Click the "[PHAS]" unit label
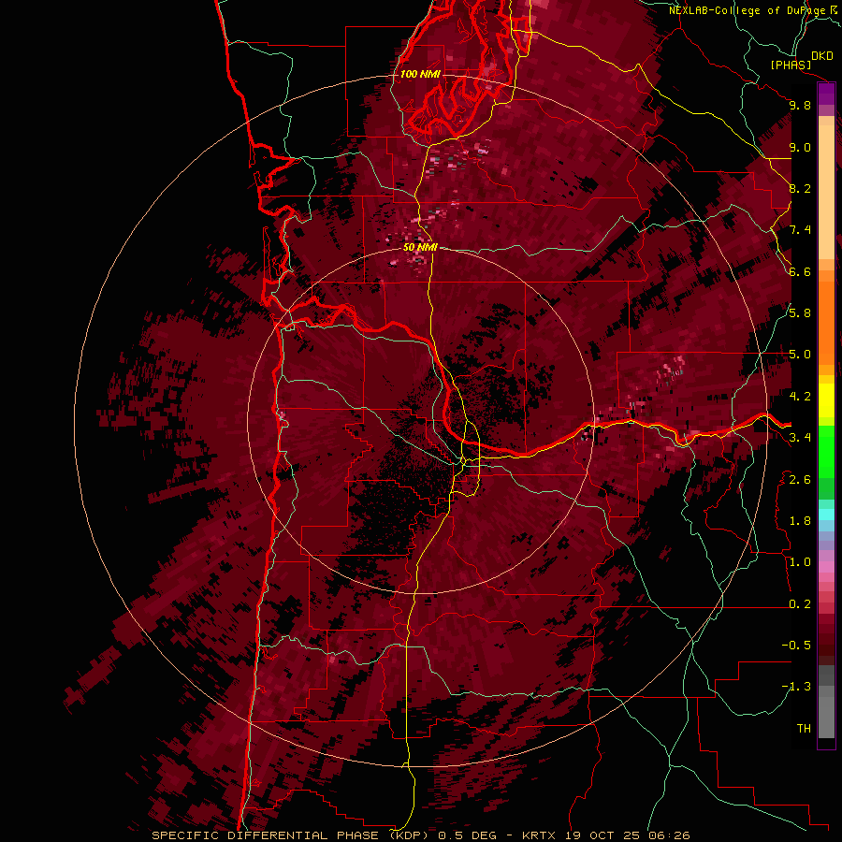Viewport: 842px width, 842px height. pyautogui.click(x=791, y=65)
